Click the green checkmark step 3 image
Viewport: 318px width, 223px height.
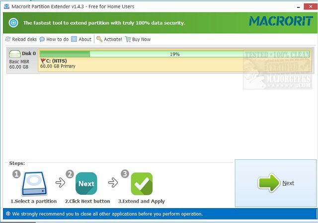point(142,184)
